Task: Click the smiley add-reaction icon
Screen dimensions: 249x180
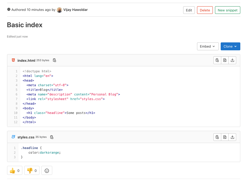Action: (47, 170)
